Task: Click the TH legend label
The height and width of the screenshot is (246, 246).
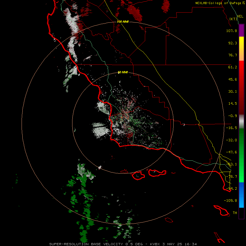Action: [x=235, y=213]
